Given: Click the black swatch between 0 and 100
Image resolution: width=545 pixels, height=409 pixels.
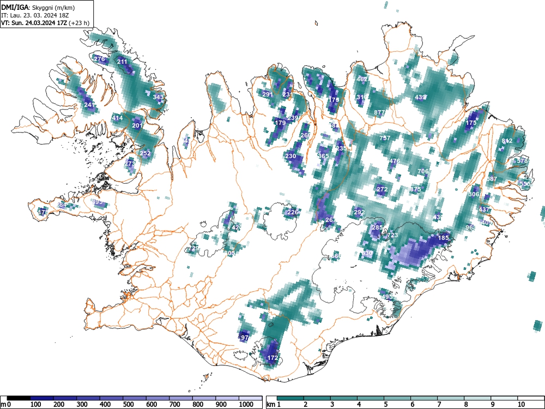Looking at the screenshot, I should [x=19, y=398].
